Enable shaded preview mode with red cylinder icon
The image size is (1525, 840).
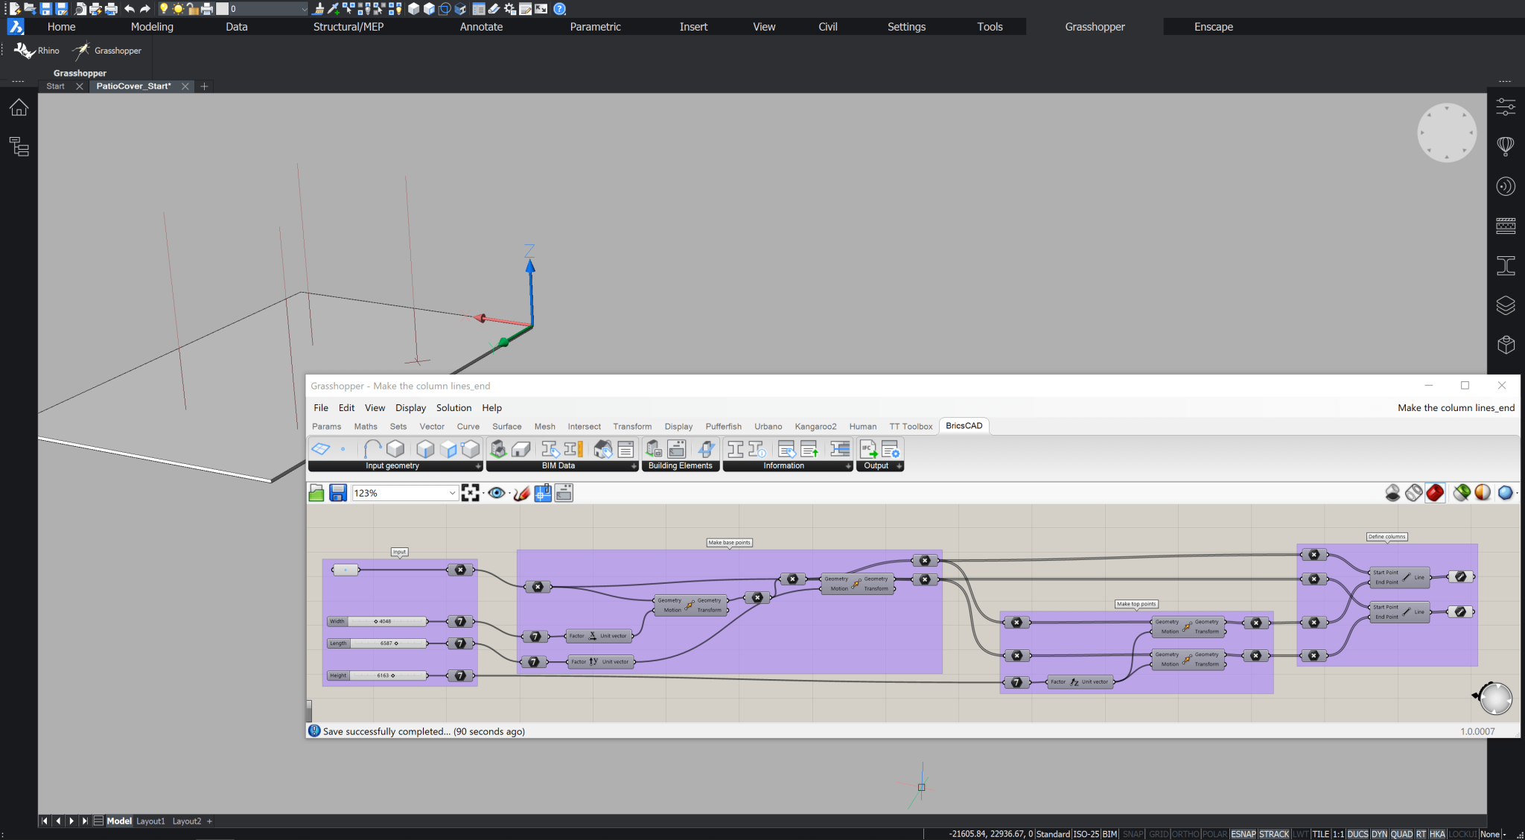click(1435, 492)
